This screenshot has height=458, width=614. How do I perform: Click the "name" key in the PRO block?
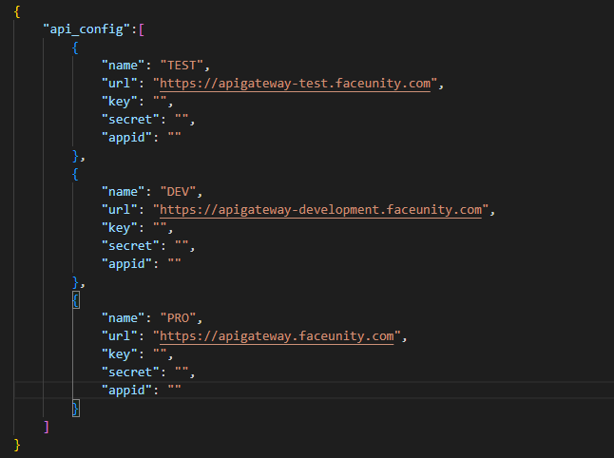123,318
